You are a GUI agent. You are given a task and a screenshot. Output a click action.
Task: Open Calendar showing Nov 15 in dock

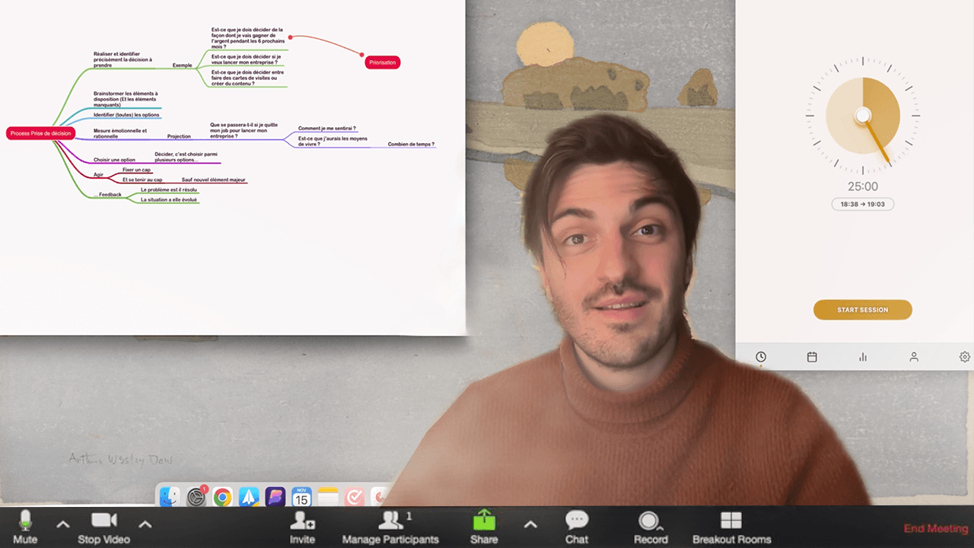302,497
